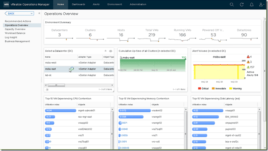Select the msbu-east datacenter row
The height and width of the screenshot is (151, 268).
coord(79,69)
